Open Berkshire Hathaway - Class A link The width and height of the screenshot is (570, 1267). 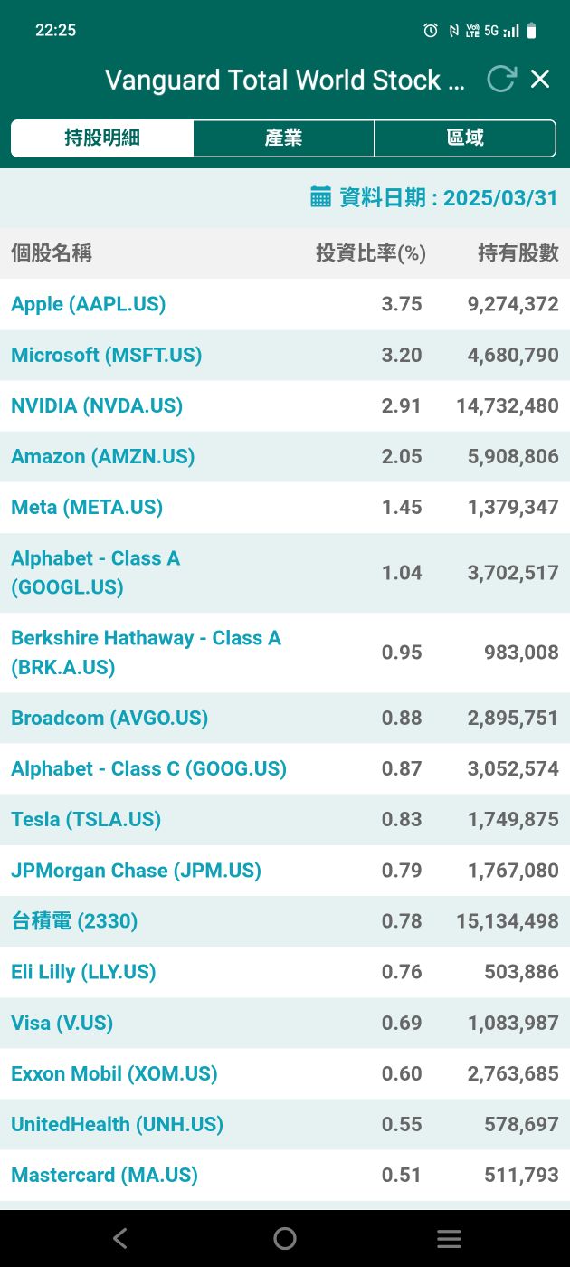point(146,652)
